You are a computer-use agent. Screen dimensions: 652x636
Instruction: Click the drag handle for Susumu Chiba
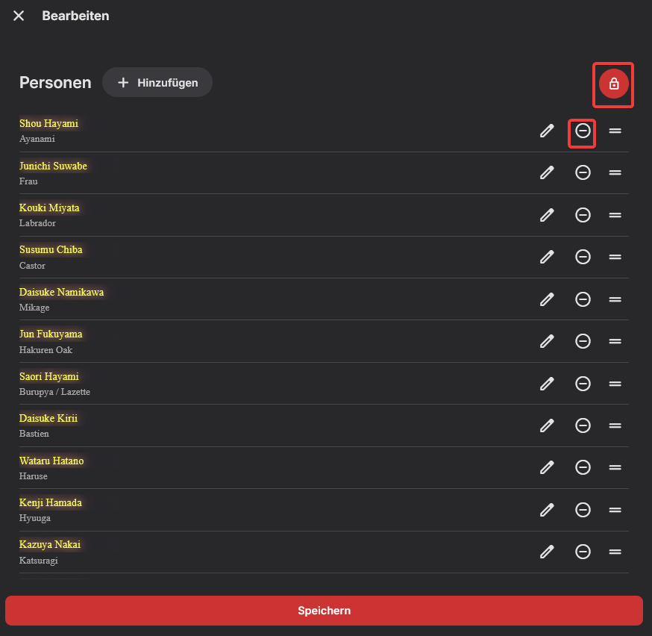point(615,257)
